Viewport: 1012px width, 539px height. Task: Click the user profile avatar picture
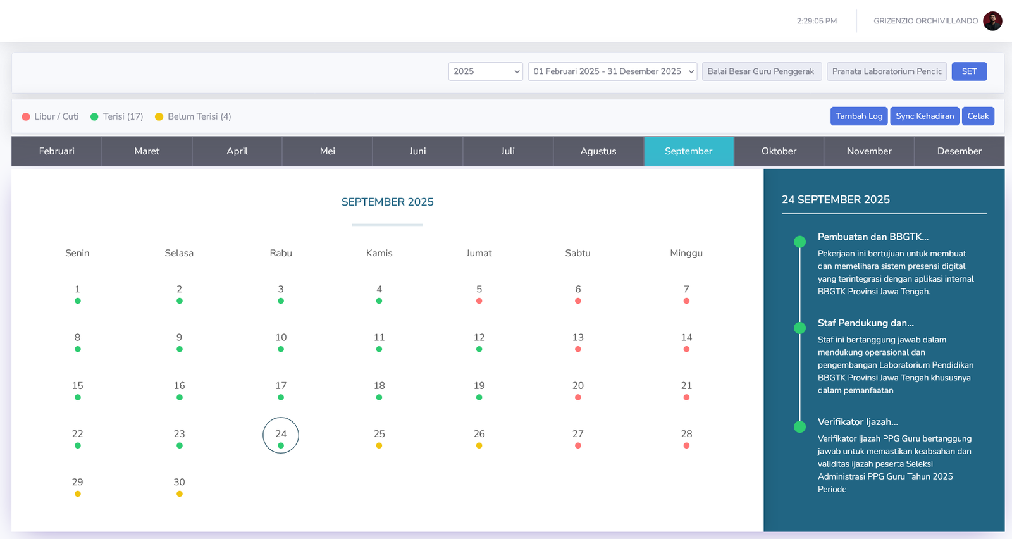coord(992,21)
